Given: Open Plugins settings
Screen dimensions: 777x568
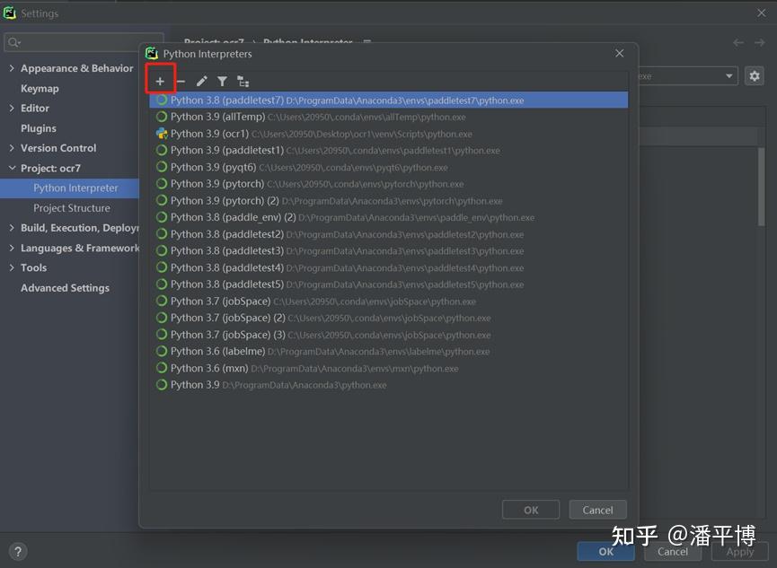Looking at the screenshot, I should (x=38, y=128).
